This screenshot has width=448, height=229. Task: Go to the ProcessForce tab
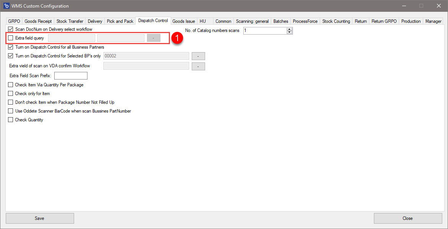305,21
